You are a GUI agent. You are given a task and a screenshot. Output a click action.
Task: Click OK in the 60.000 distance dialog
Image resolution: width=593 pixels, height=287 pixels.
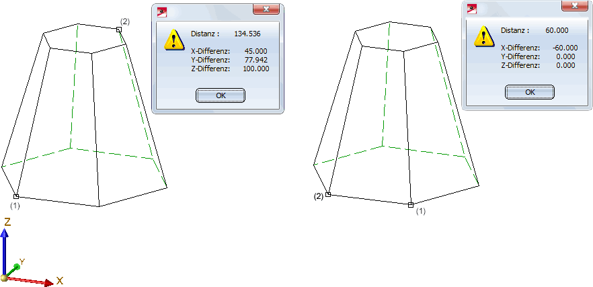[530, 92]
